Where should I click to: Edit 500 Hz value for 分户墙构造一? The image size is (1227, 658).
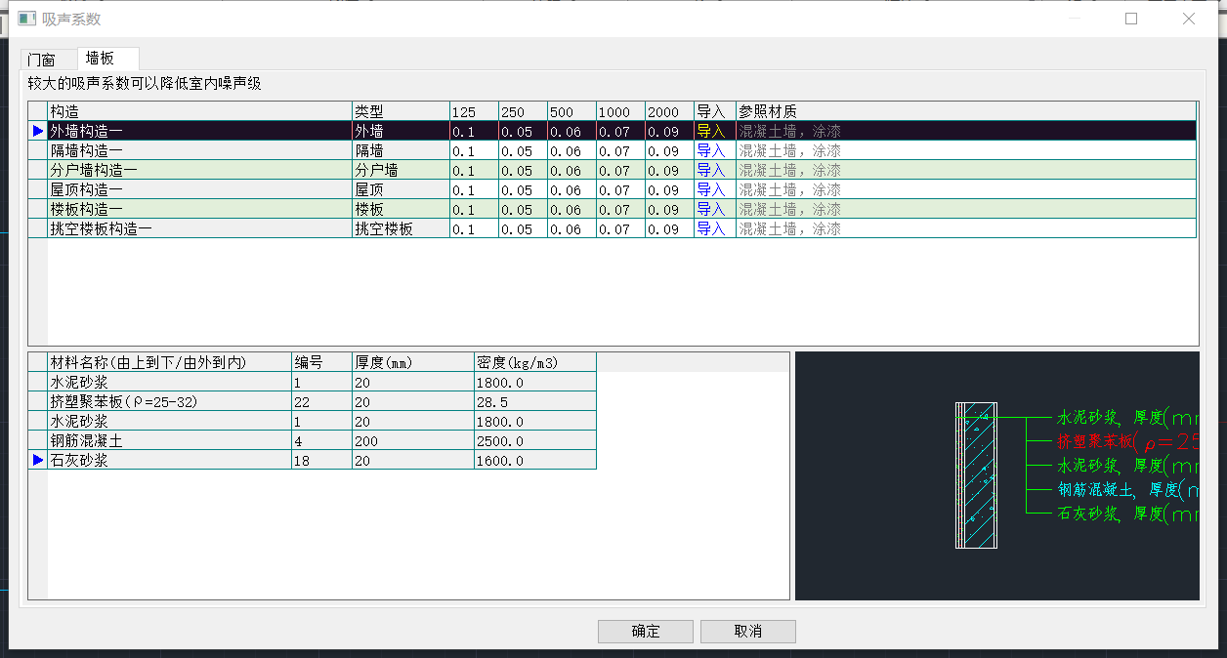point(571,170)
